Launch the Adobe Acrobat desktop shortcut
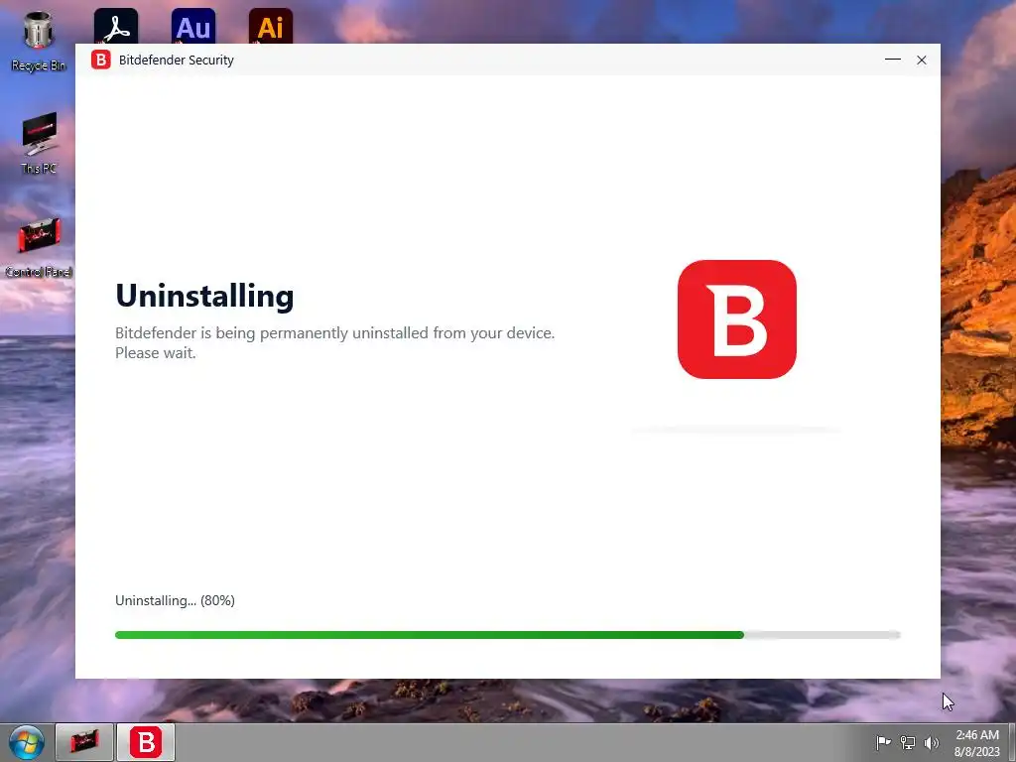This screenshot has height=762, width=1016. pyautogui.click(x=116, y=26)
